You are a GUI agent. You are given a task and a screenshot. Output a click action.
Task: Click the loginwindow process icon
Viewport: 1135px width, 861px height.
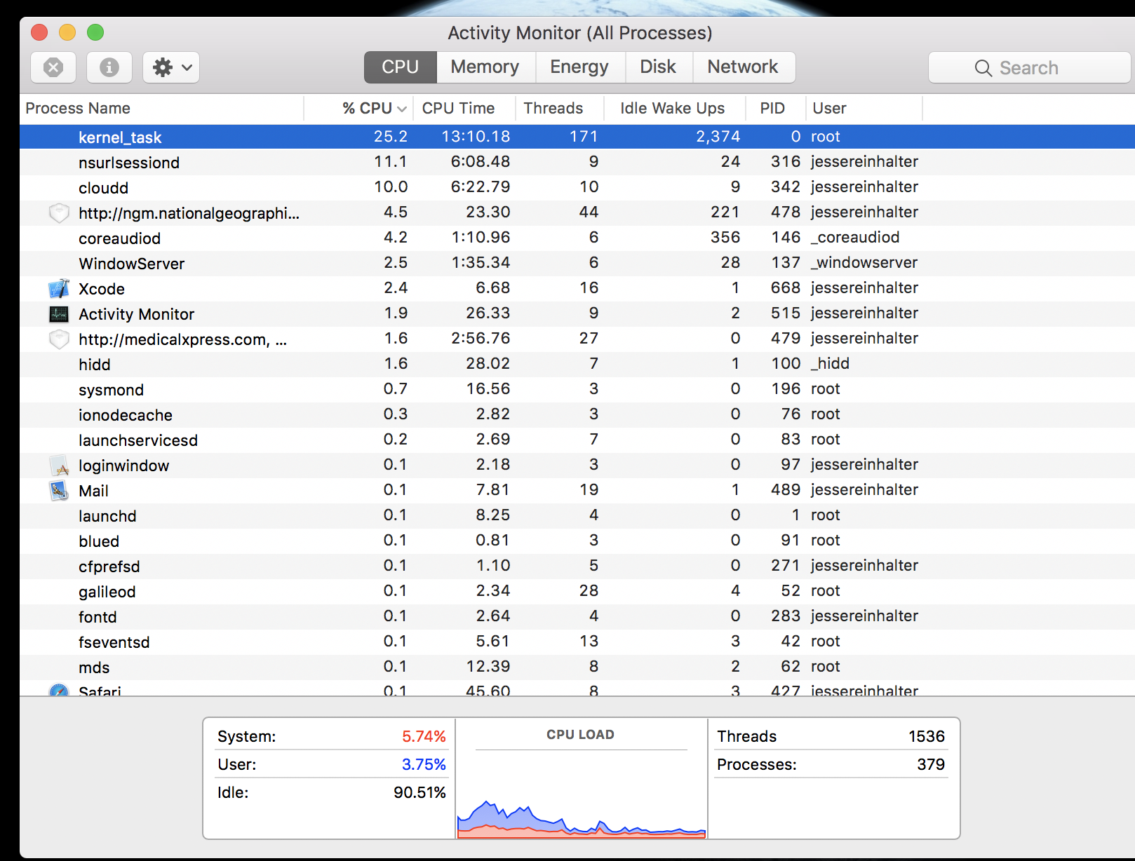pos(59,465)
